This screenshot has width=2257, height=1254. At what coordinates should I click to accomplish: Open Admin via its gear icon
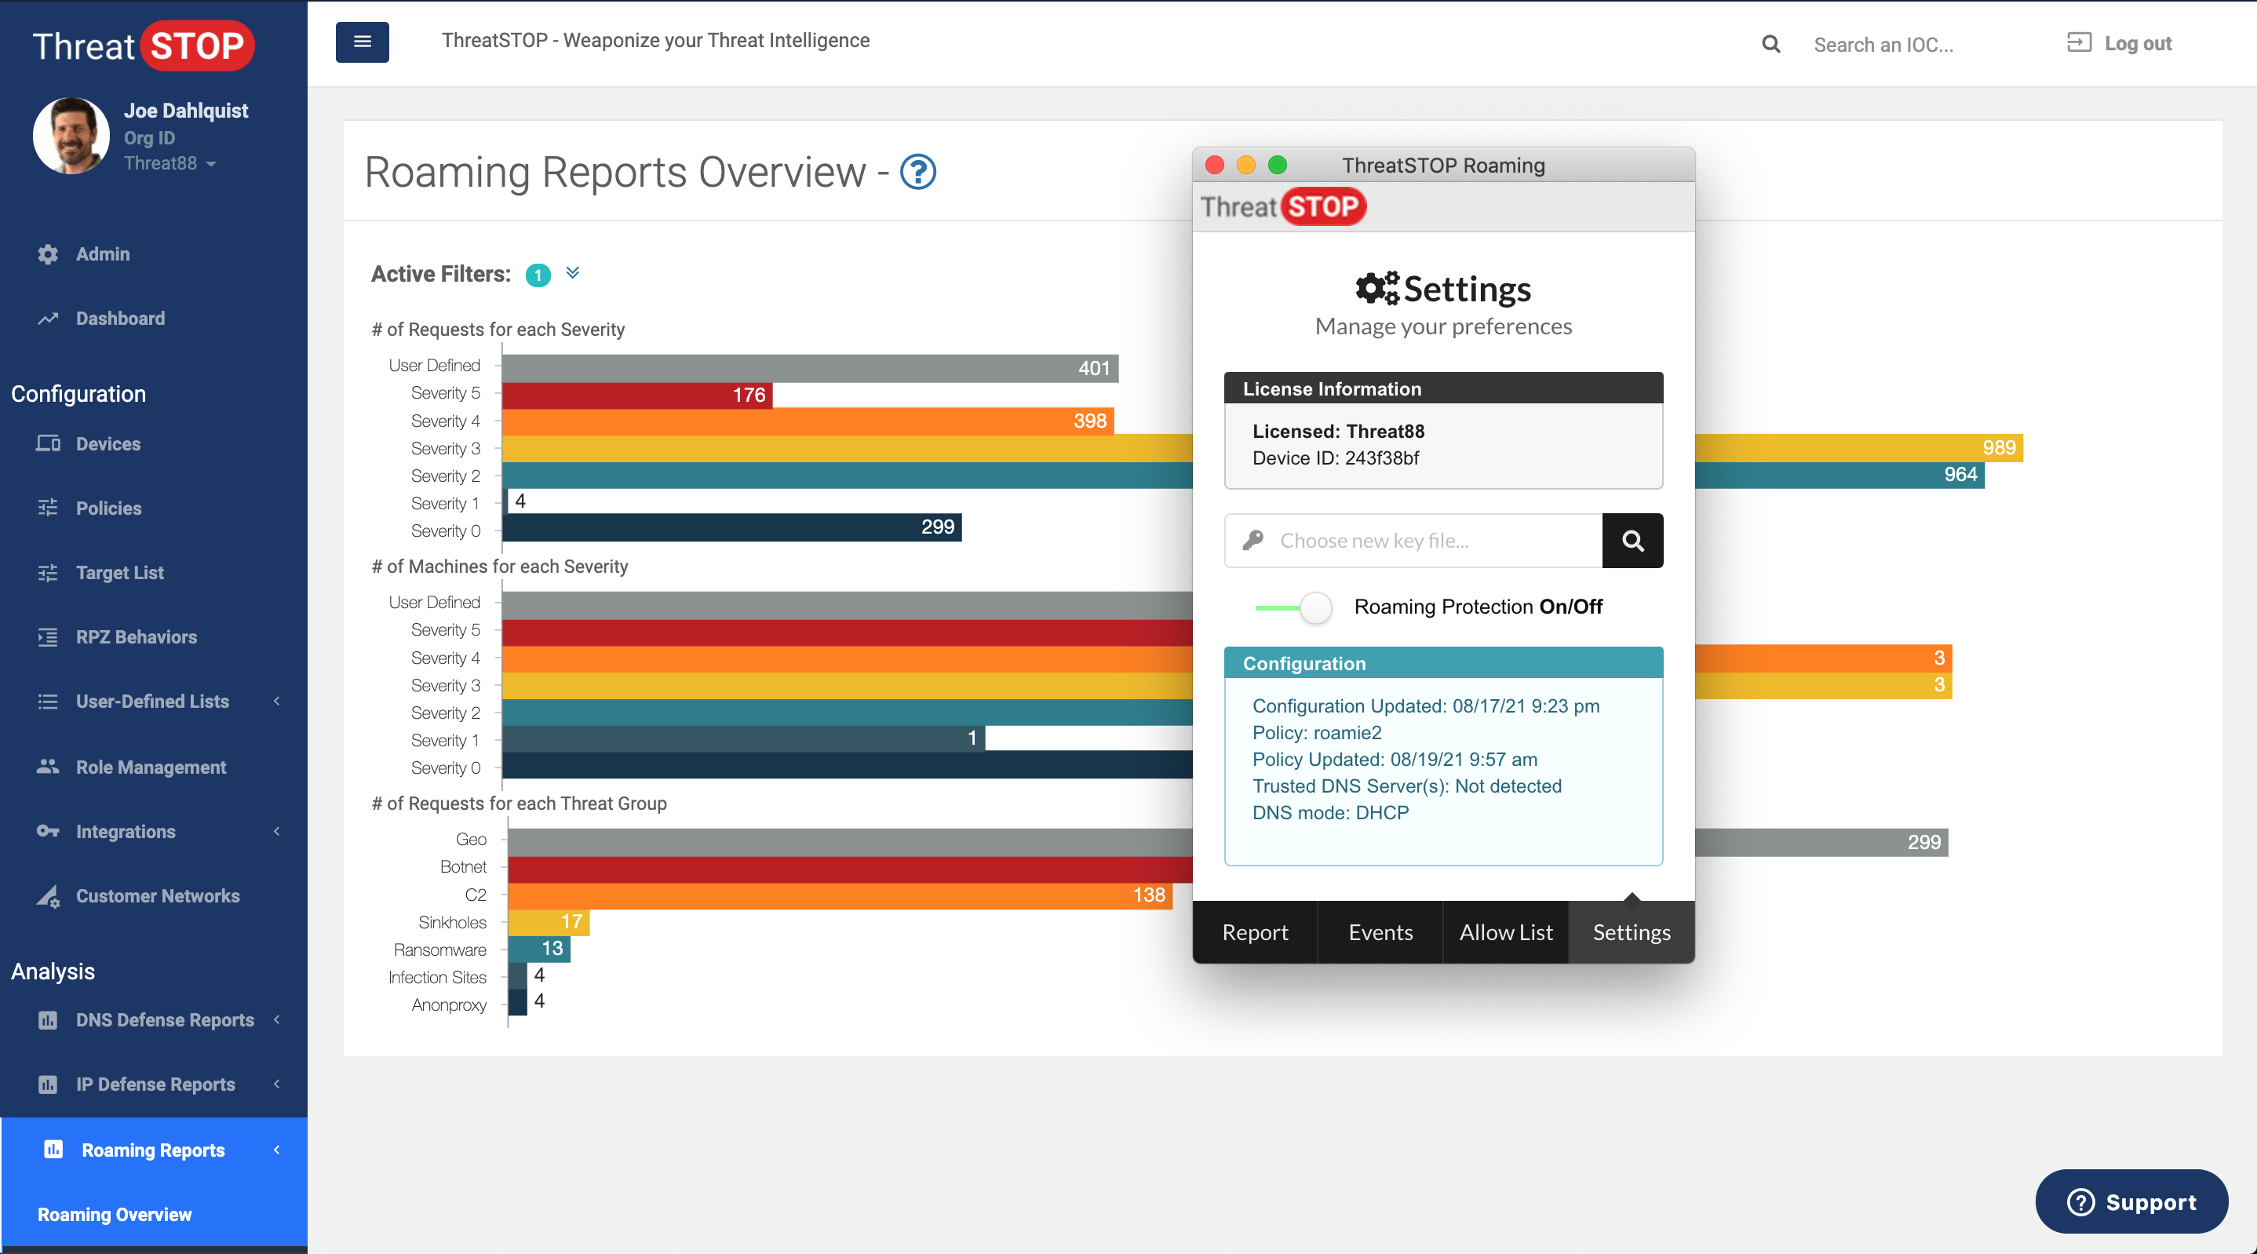(x=48, y=254)
